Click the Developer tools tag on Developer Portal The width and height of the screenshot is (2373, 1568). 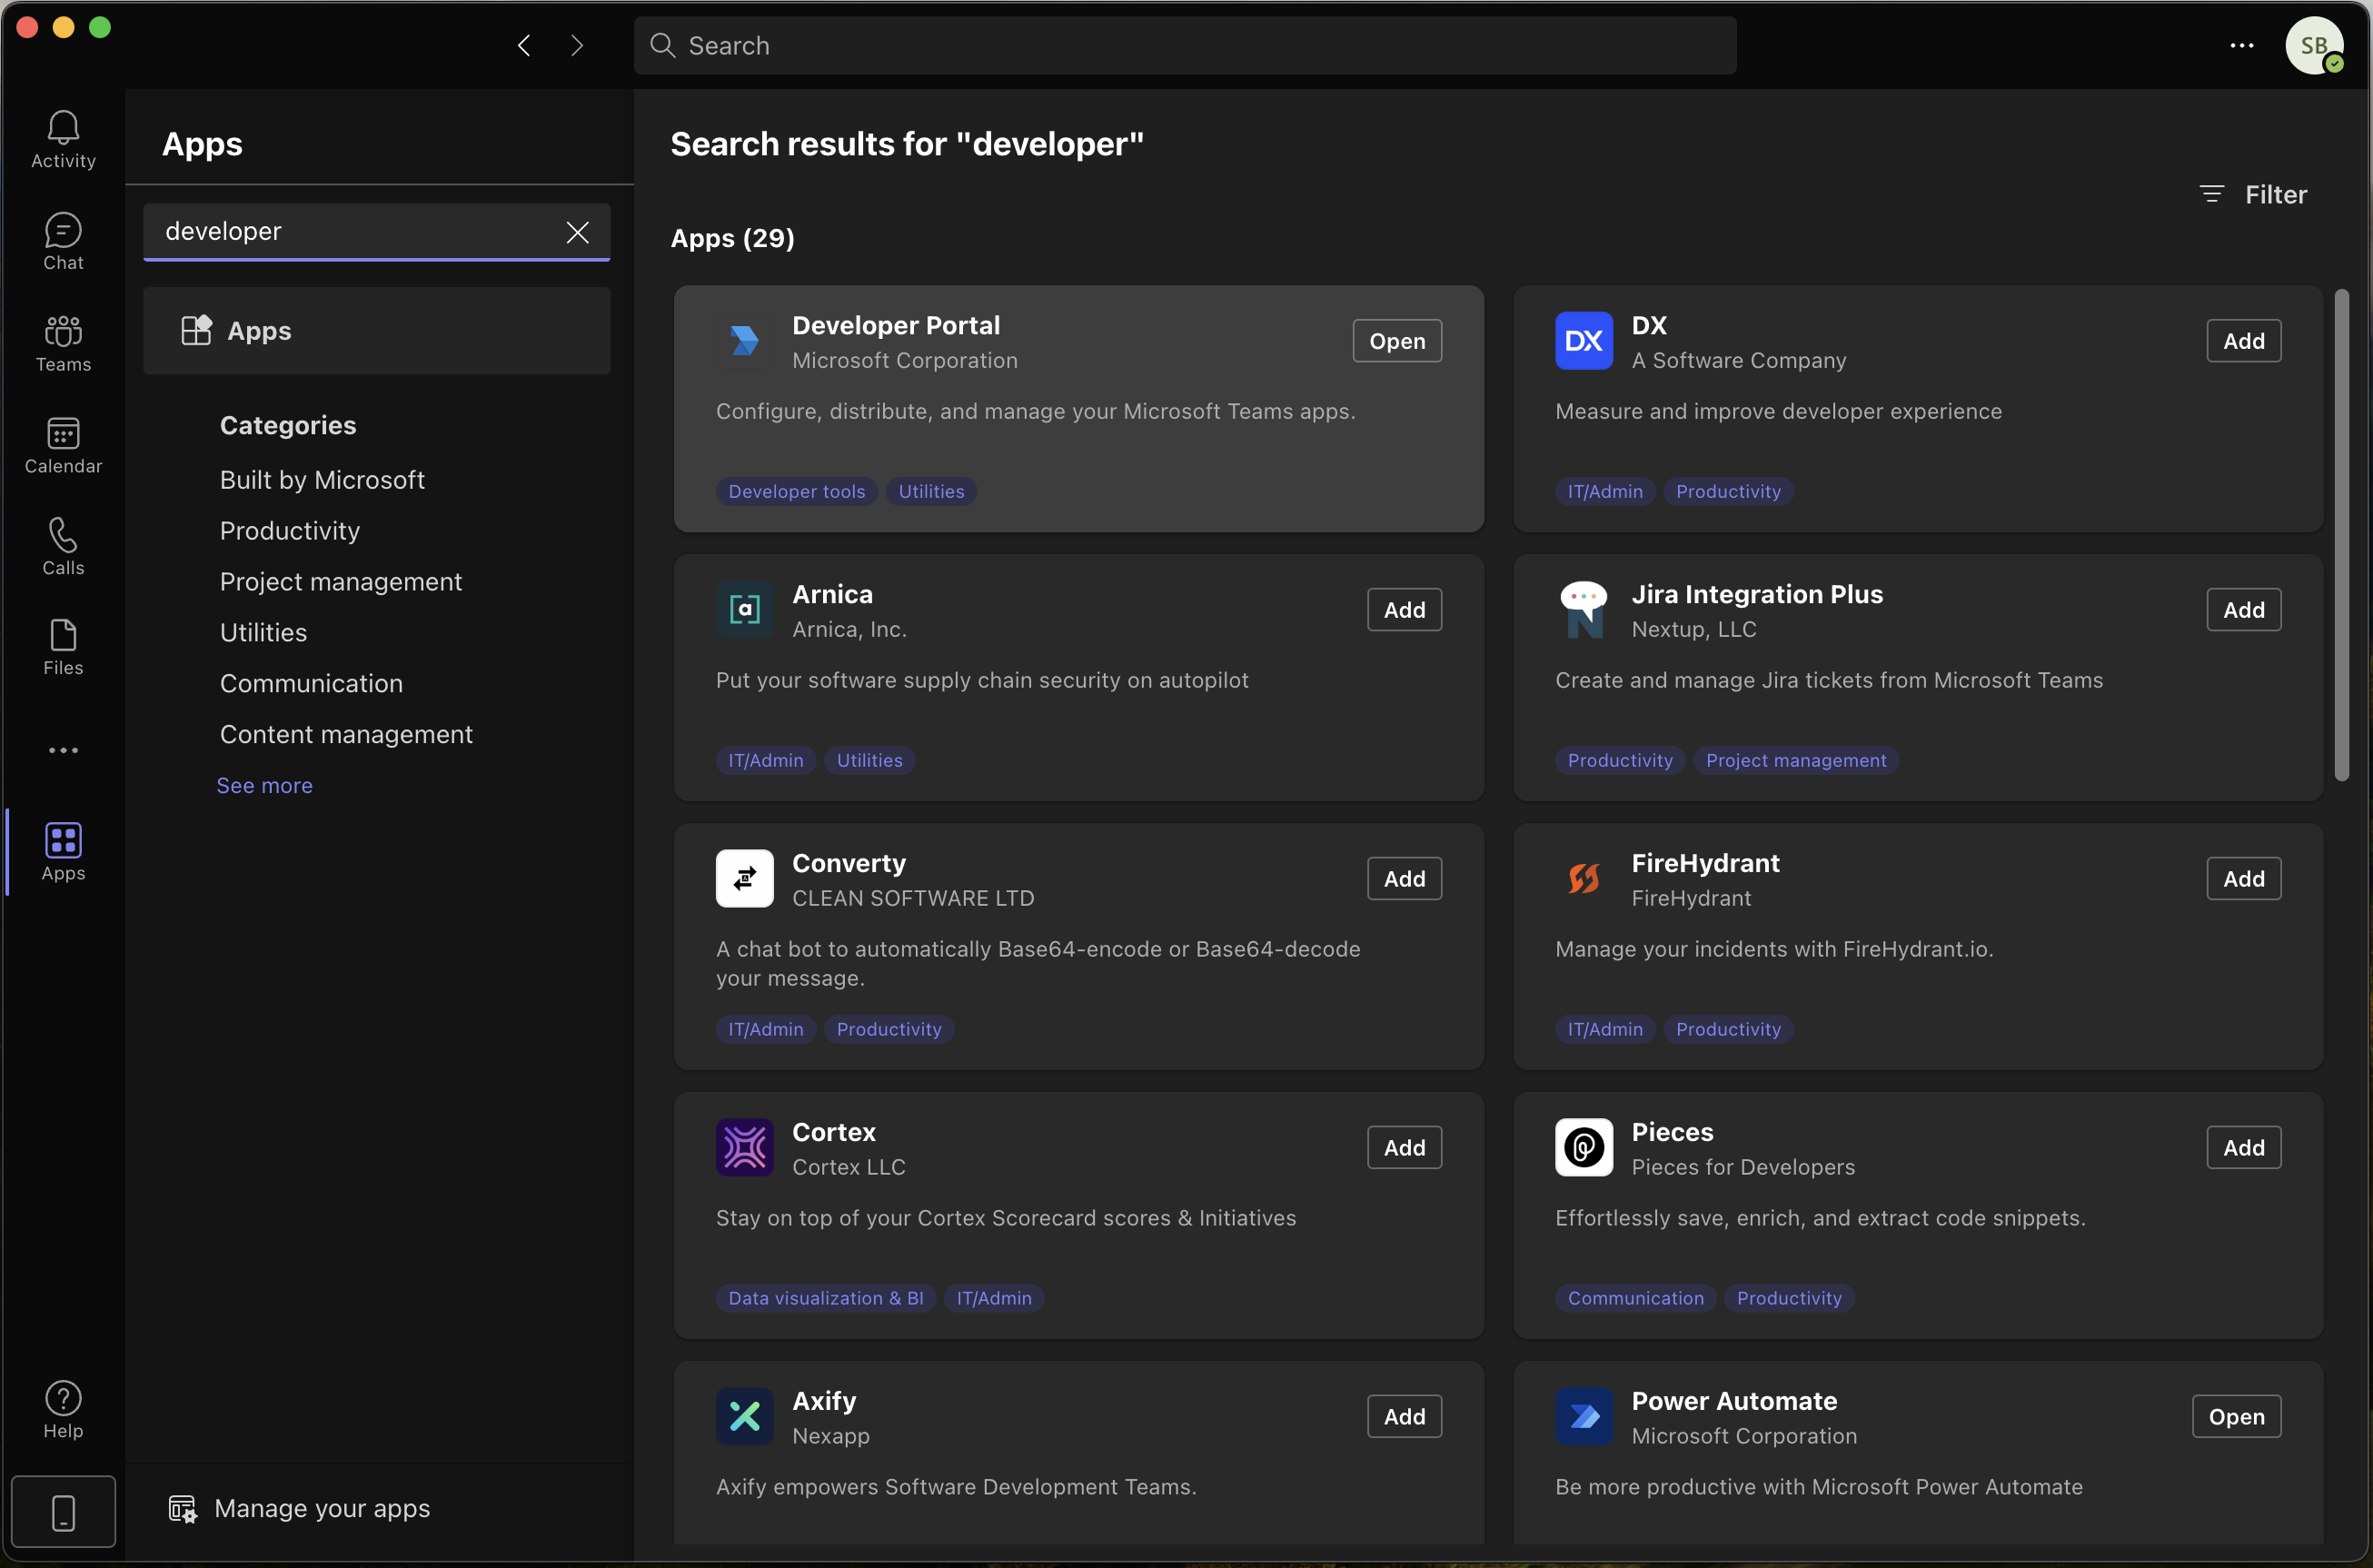click(797, 492)
